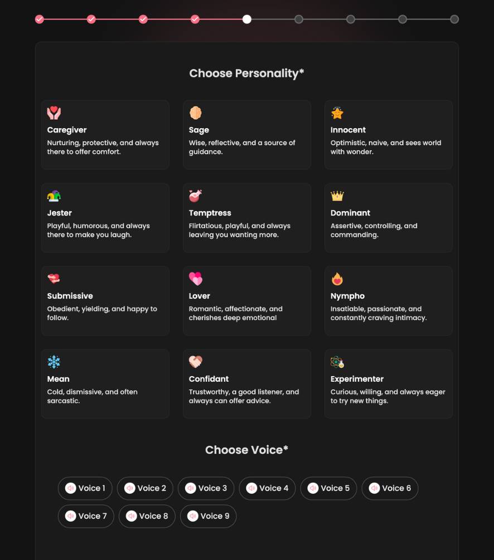Click the fire icon on the Nympho card
The height and width of the screenshot is (560, 494).
tap(337, 279)
